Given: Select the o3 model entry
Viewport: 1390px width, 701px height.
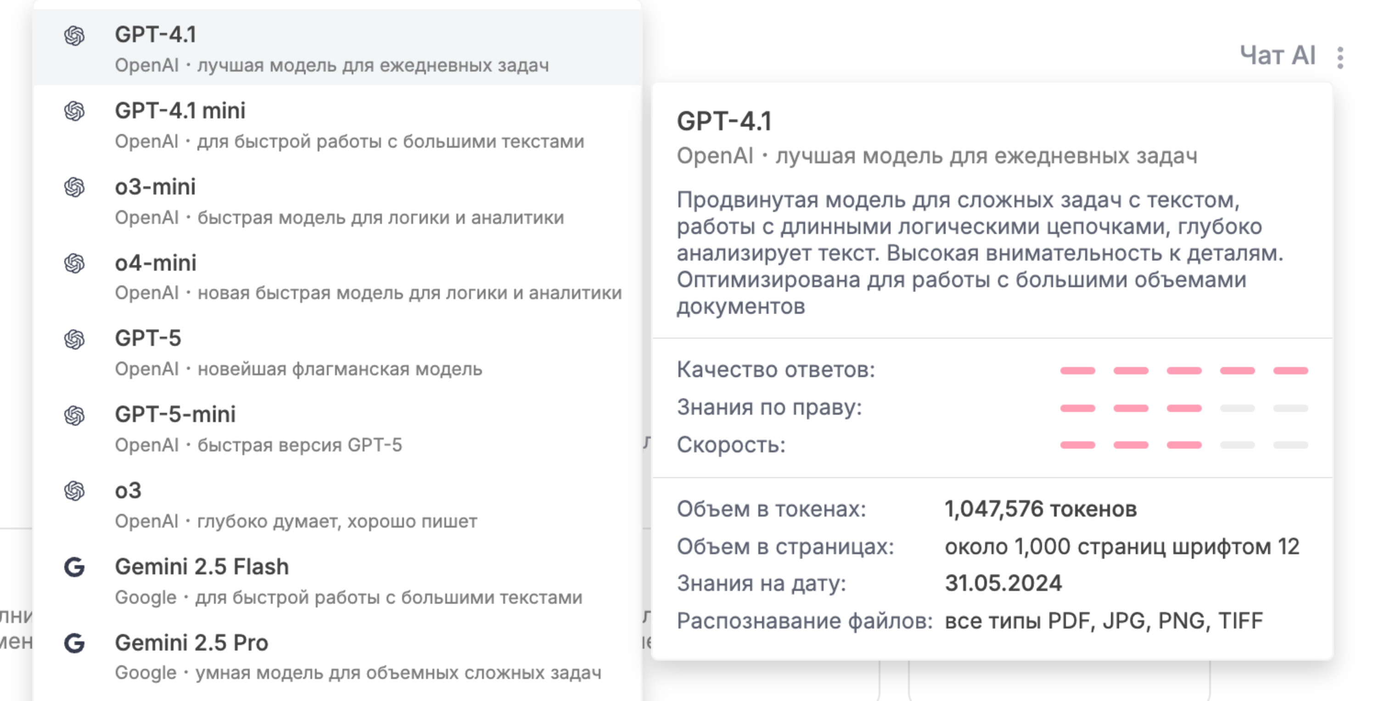Looking at the screenshot, I should 337,504.
